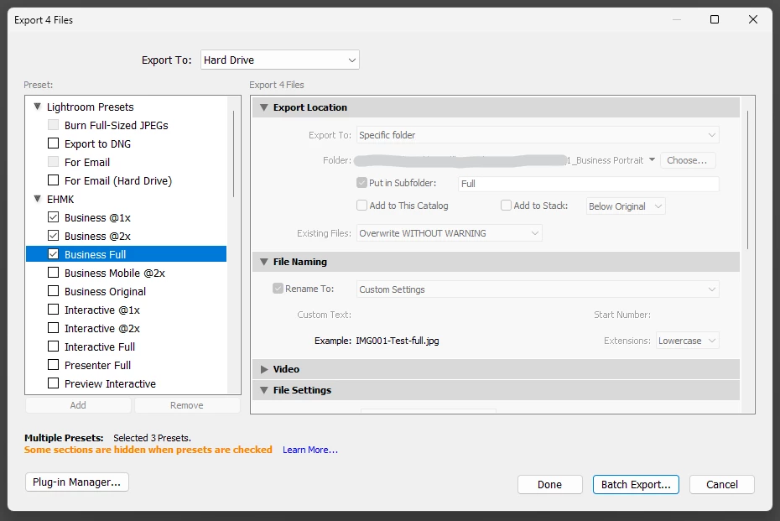This screenshot has width=780, height=521.
Task: Uncheck the Business Full preset checkbox
Action: tap(53, 253)
